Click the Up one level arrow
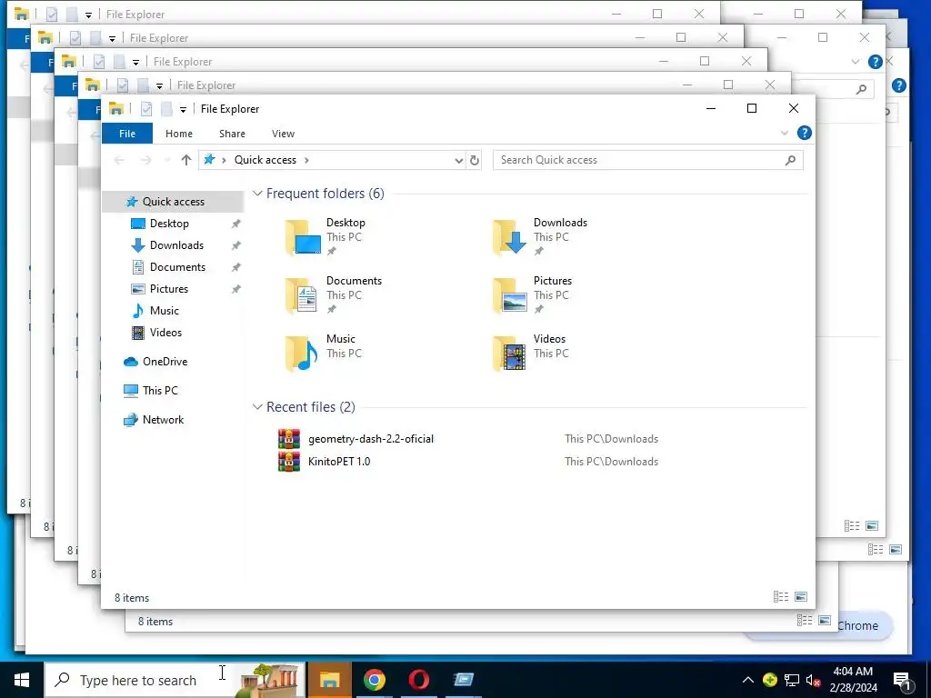The height and width of the screenshot is (698, 931). (185, 160)
